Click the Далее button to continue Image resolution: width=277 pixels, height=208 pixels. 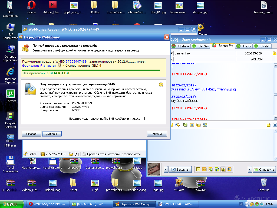coord(52,134)
